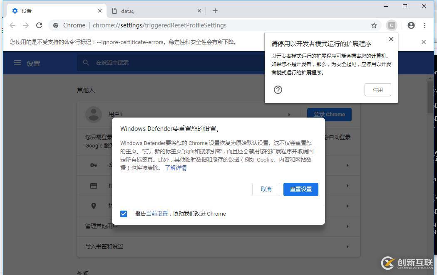The width and height of the screenshot is (437, 275).
Task: Dismiss the unsupported command-line flag infobar
Action: 424,42
